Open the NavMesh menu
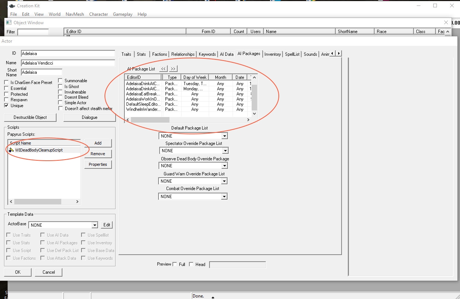460x299 pixels. 75,14
